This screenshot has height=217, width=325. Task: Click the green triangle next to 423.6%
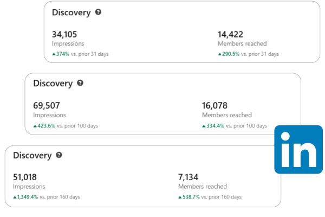point(35,126)
